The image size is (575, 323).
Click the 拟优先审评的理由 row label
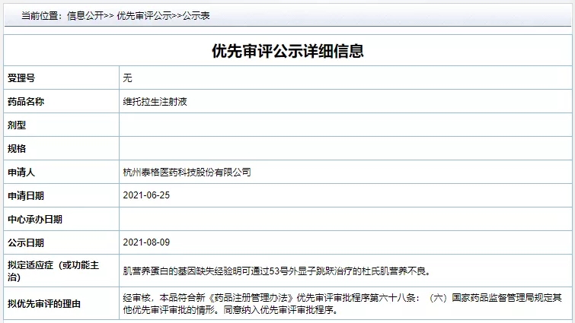point(44,303)
